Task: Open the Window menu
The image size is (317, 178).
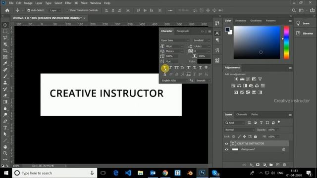Action: click(x=96, y=3)
